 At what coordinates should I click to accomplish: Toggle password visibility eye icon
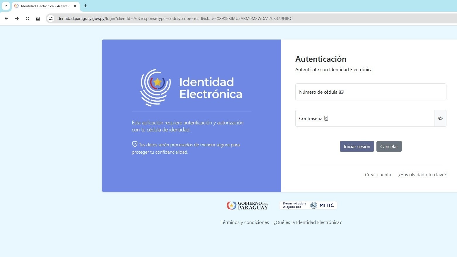440,118
